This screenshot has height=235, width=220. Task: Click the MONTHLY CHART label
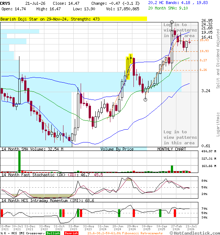(x=172, y=149)
